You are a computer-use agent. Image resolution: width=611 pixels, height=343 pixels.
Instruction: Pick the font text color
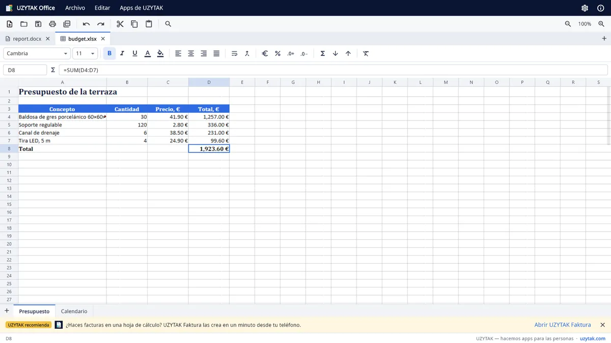point(148,53)
